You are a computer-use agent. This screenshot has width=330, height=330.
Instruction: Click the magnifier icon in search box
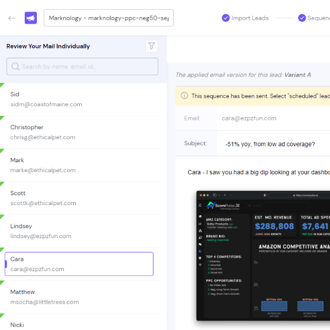coord(15,67)
